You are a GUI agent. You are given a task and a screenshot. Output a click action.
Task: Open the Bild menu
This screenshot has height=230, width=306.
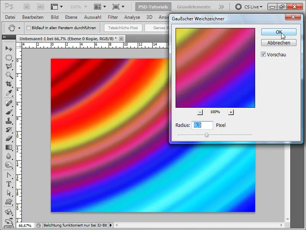pyautogui.click(x=55, y=17)
